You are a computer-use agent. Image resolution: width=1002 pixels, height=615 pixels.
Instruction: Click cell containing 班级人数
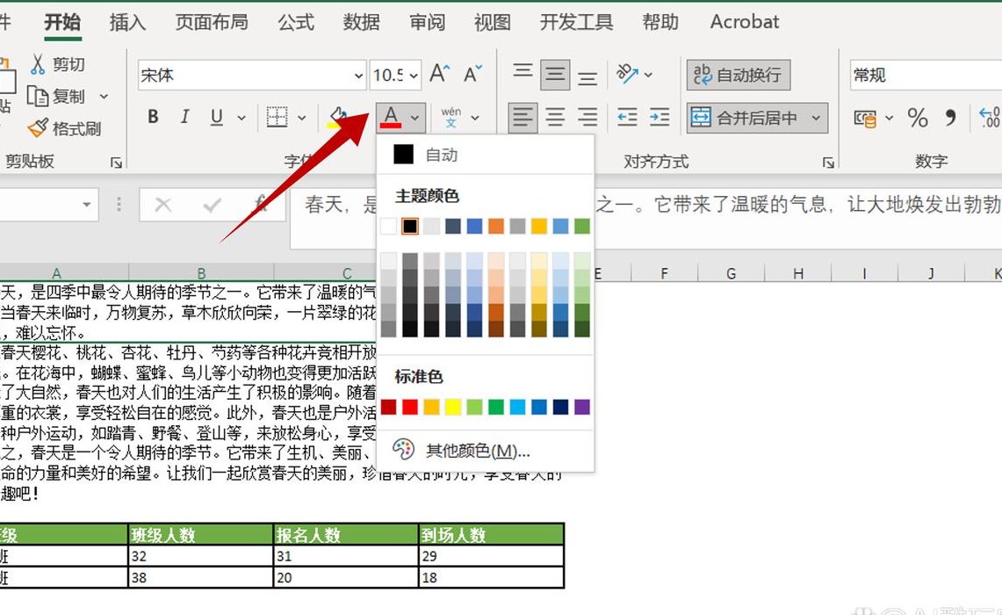(x=200, y=534)
